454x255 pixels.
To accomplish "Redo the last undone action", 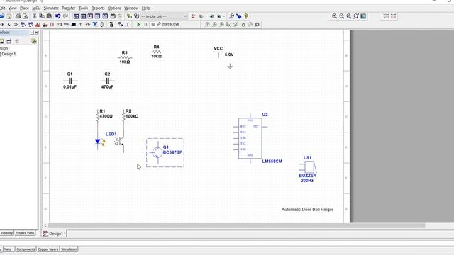I will [65, 16].
